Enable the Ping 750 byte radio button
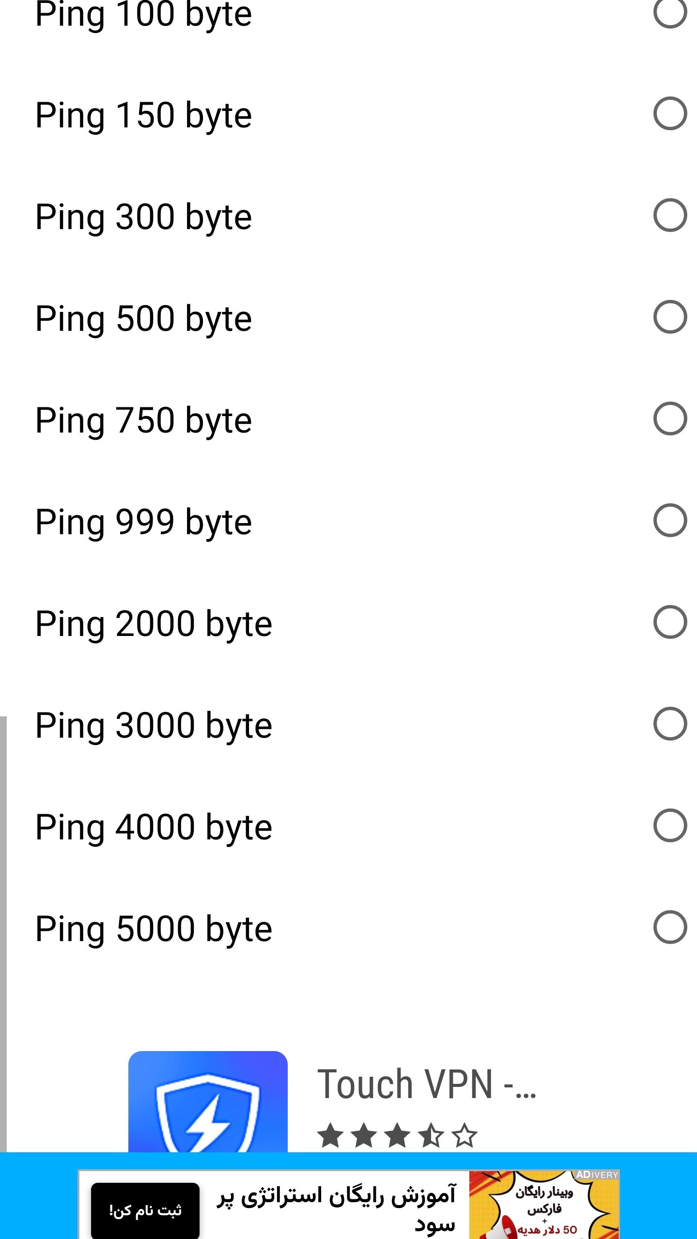Image resolution: width=697 pixels, height=1239 pixels. click(x=670, y=419)
